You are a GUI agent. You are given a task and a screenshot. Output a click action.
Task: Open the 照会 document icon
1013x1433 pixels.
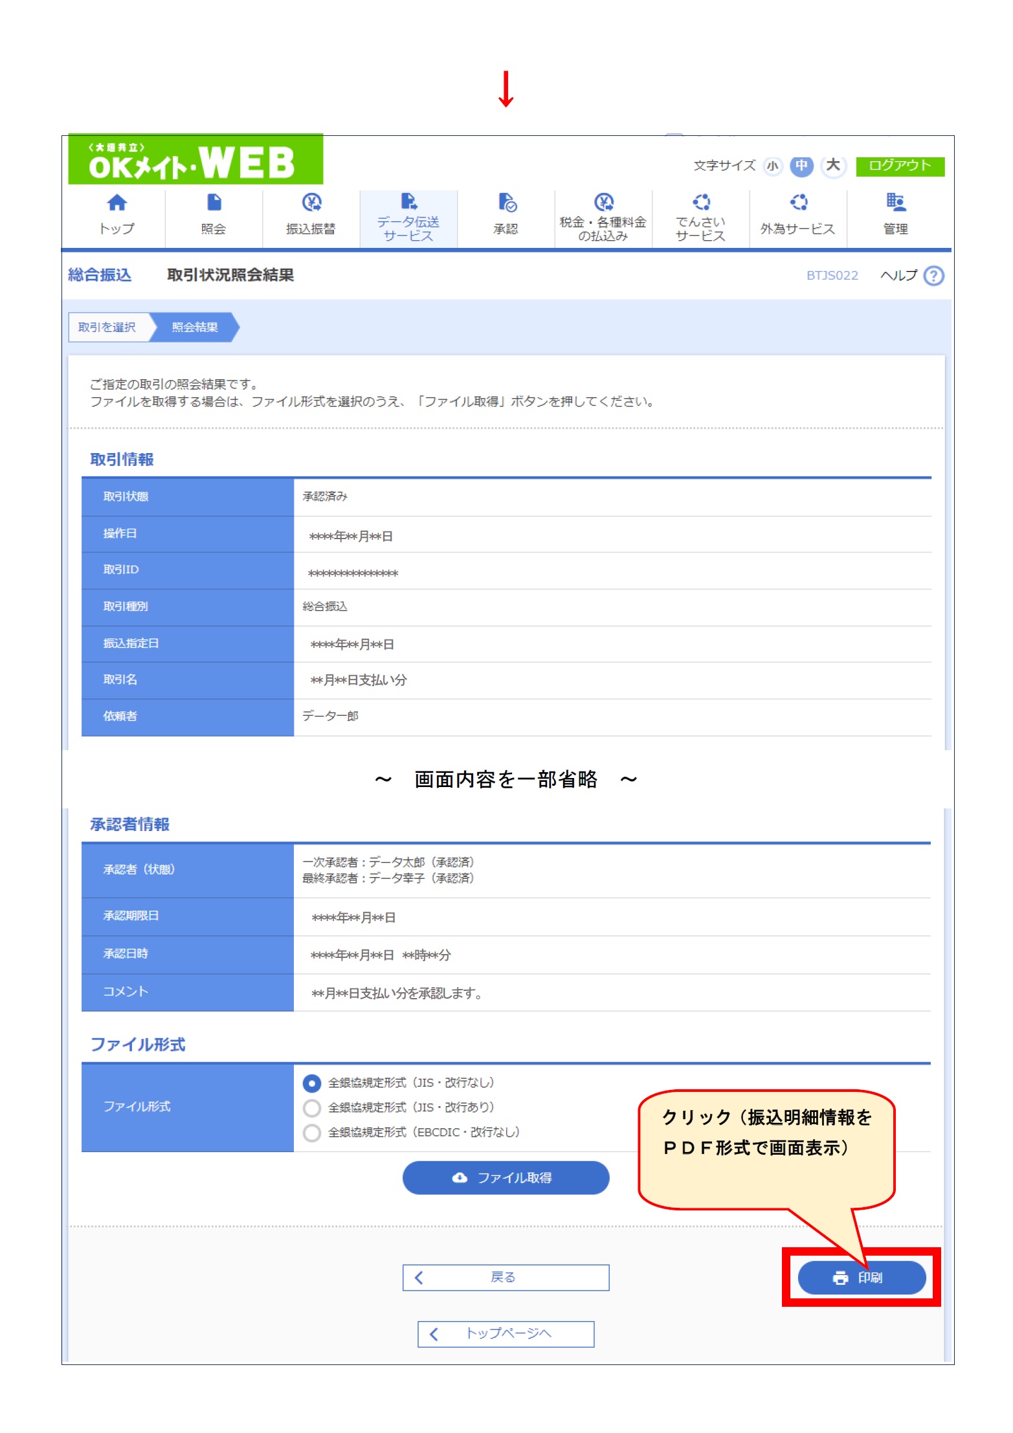click(x=214, y=203)
